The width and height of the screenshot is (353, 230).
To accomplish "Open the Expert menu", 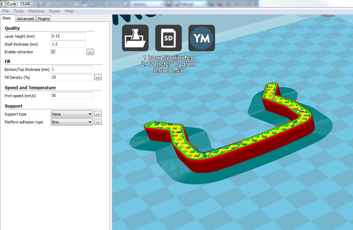I will click(55, 11).
